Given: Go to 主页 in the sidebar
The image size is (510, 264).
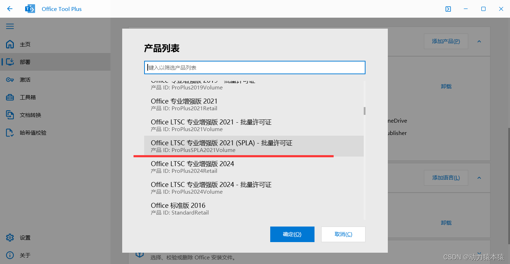Looking at the screenshot, I should click(55, 44).
